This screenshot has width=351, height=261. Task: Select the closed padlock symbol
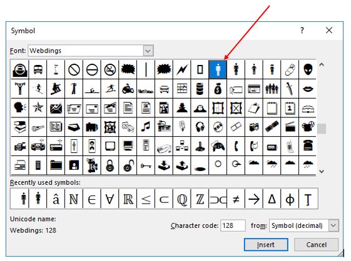coord(110,165)
